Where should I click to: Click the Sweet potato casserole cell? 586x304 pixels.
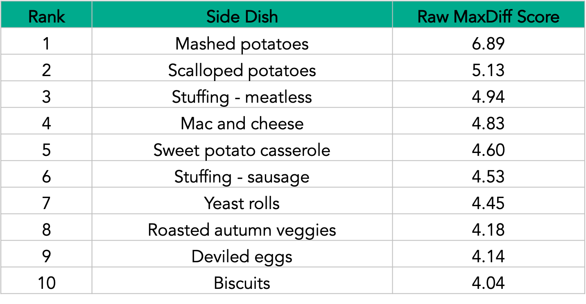click(x=242, y=150)
